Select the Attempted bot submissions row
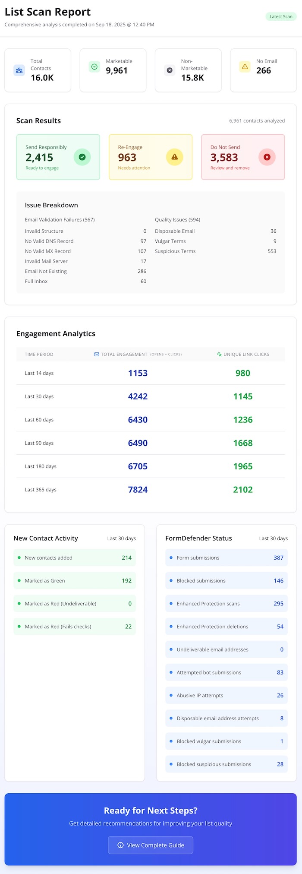 click(x=226, y=672)
